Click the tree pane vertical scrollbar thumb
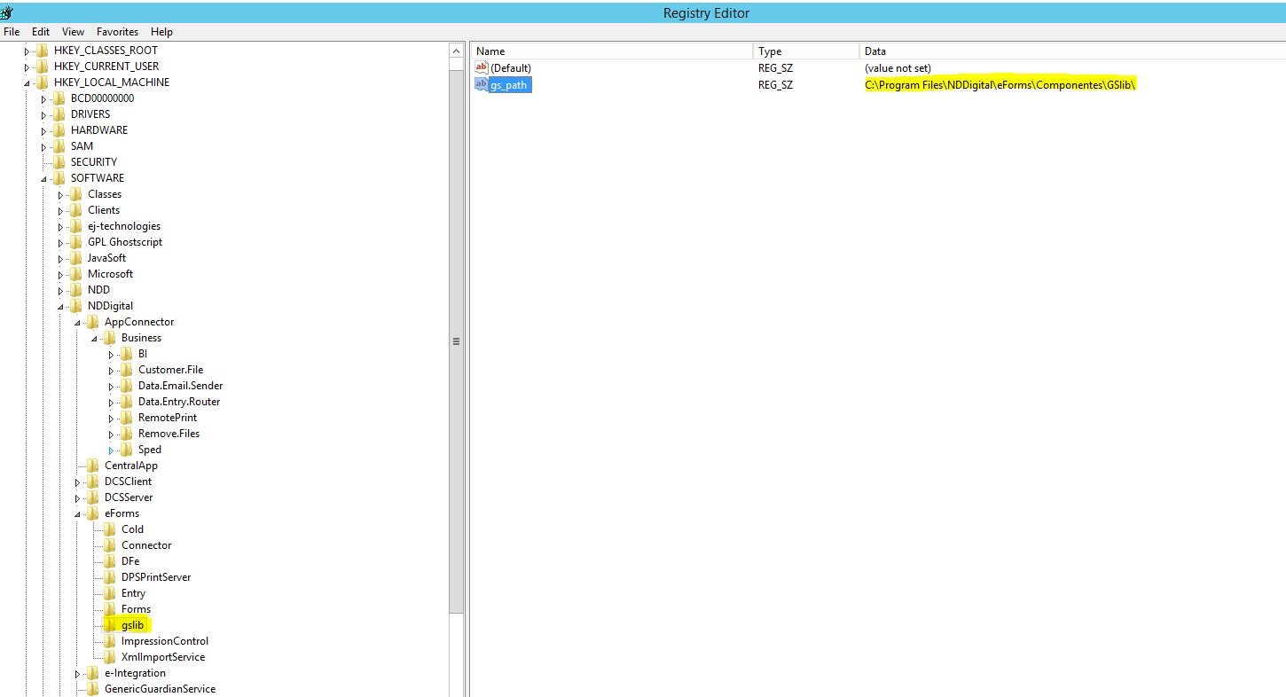Viewport: 1286px width, 697px height. (457, 341)
